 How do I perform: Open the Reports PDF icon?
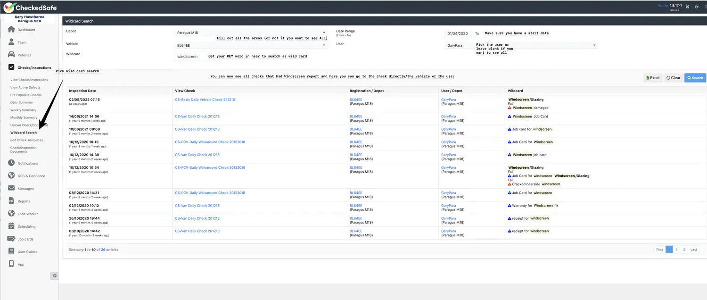(11, 201)
